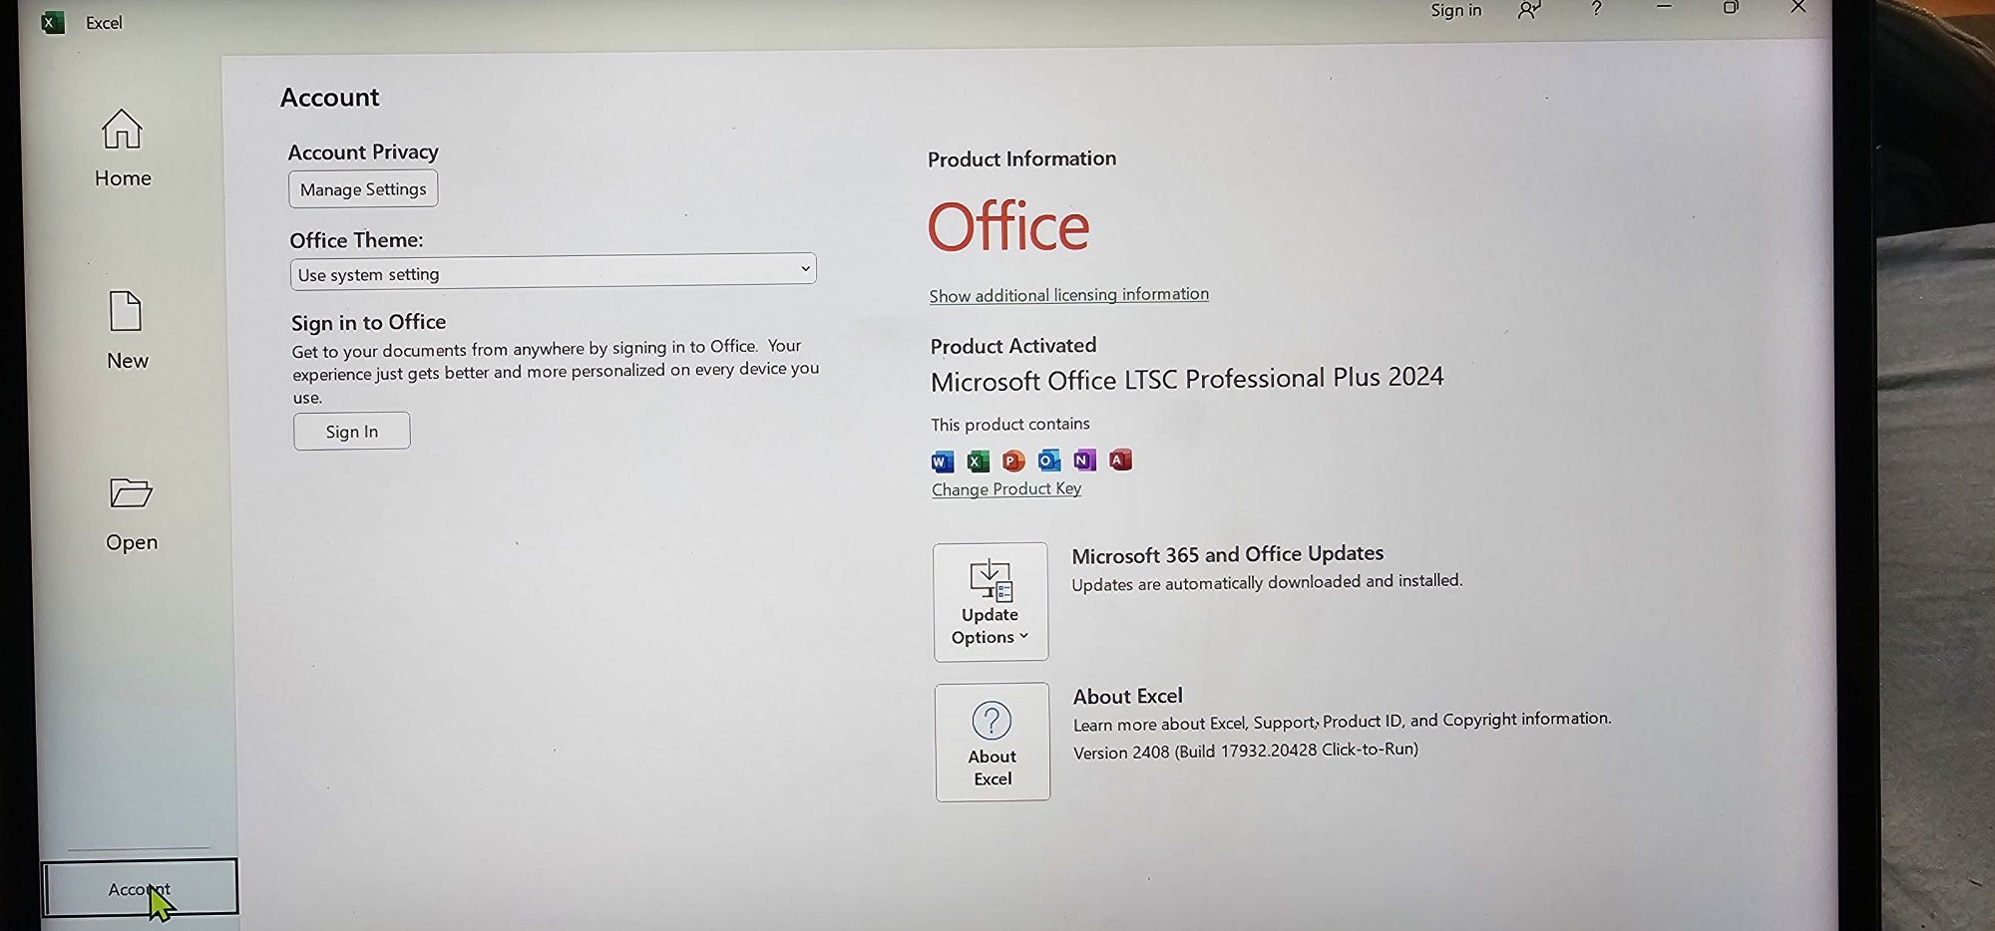Image resolution: width=1995 pixels, height=931 pixels.
Task: Restore down the Excel window
Action: coord(1731,7)
